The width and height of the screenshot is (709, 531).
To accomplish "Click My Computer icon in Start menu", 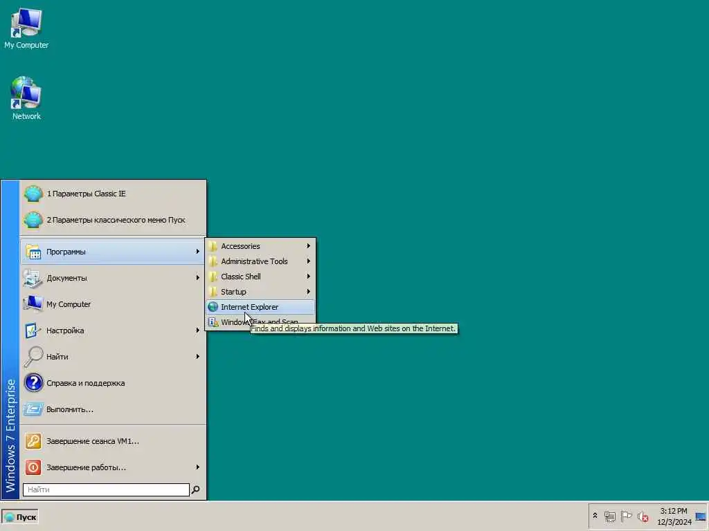I will [33, 304].
